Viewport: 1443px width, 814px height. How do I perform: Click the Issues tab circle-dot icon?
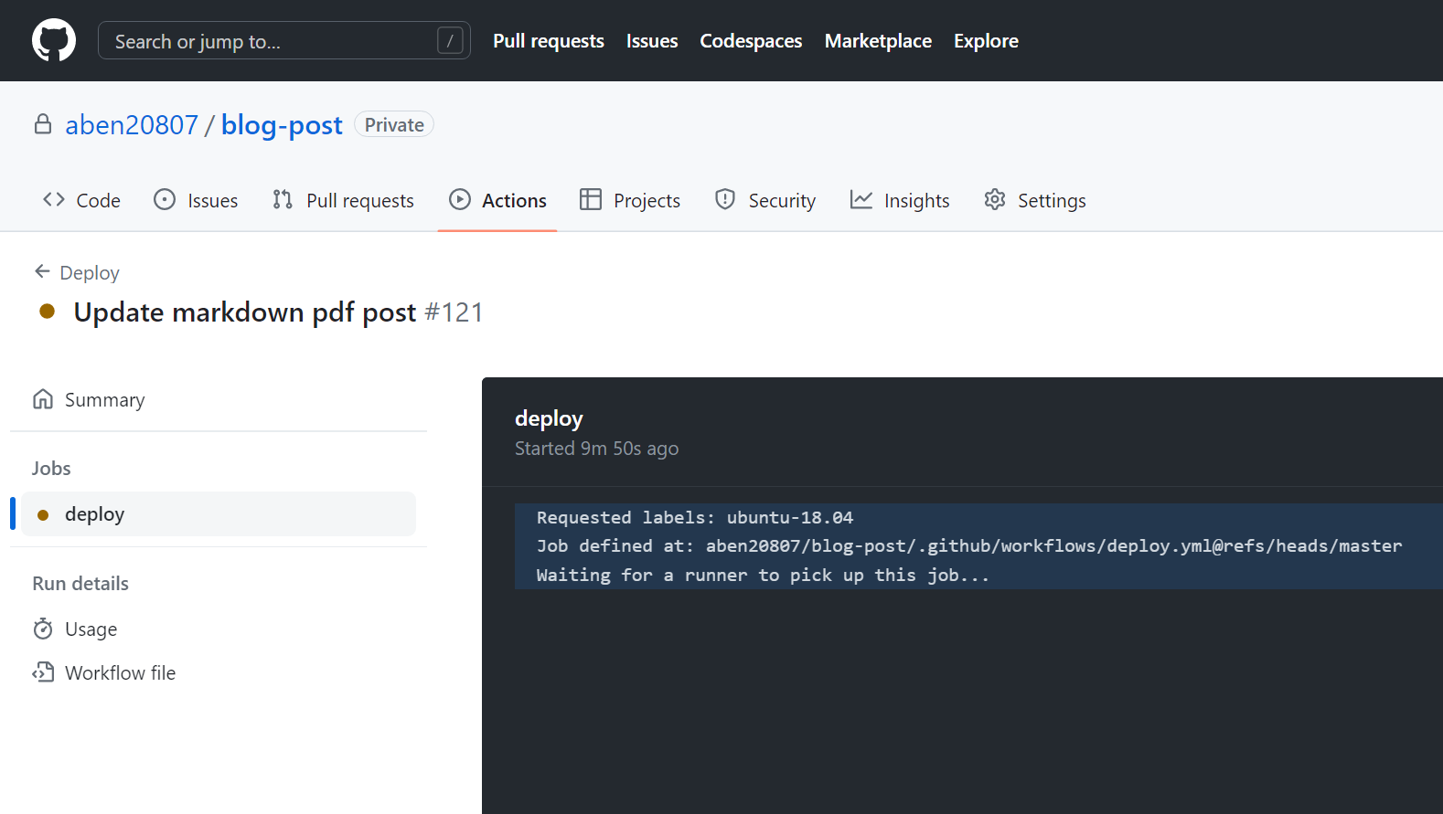coord(165,199)
